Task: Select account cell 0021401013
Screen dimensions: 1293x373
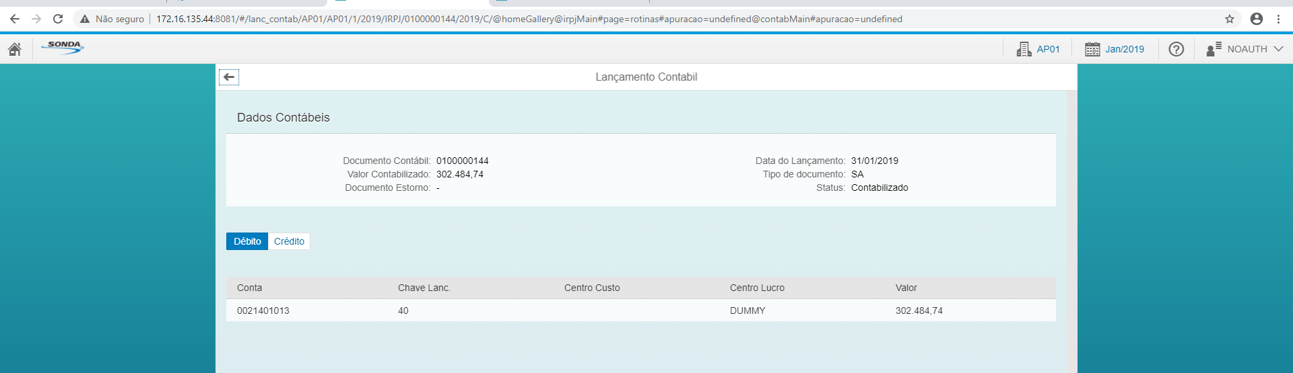Action: 263,310
